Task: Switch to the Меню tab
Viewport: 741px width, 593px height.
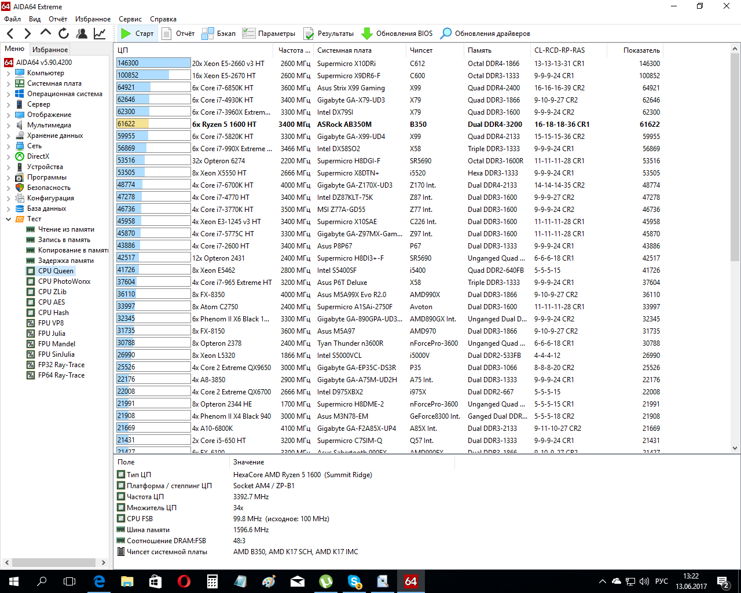Action: 14,49
